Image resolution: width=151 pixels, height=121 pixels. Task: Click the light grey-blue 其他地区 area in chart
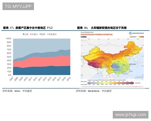point(42,45)
